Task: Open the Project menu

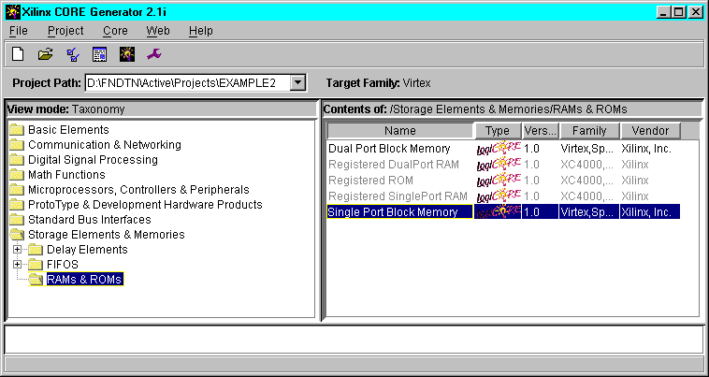Action: (65, 31)
